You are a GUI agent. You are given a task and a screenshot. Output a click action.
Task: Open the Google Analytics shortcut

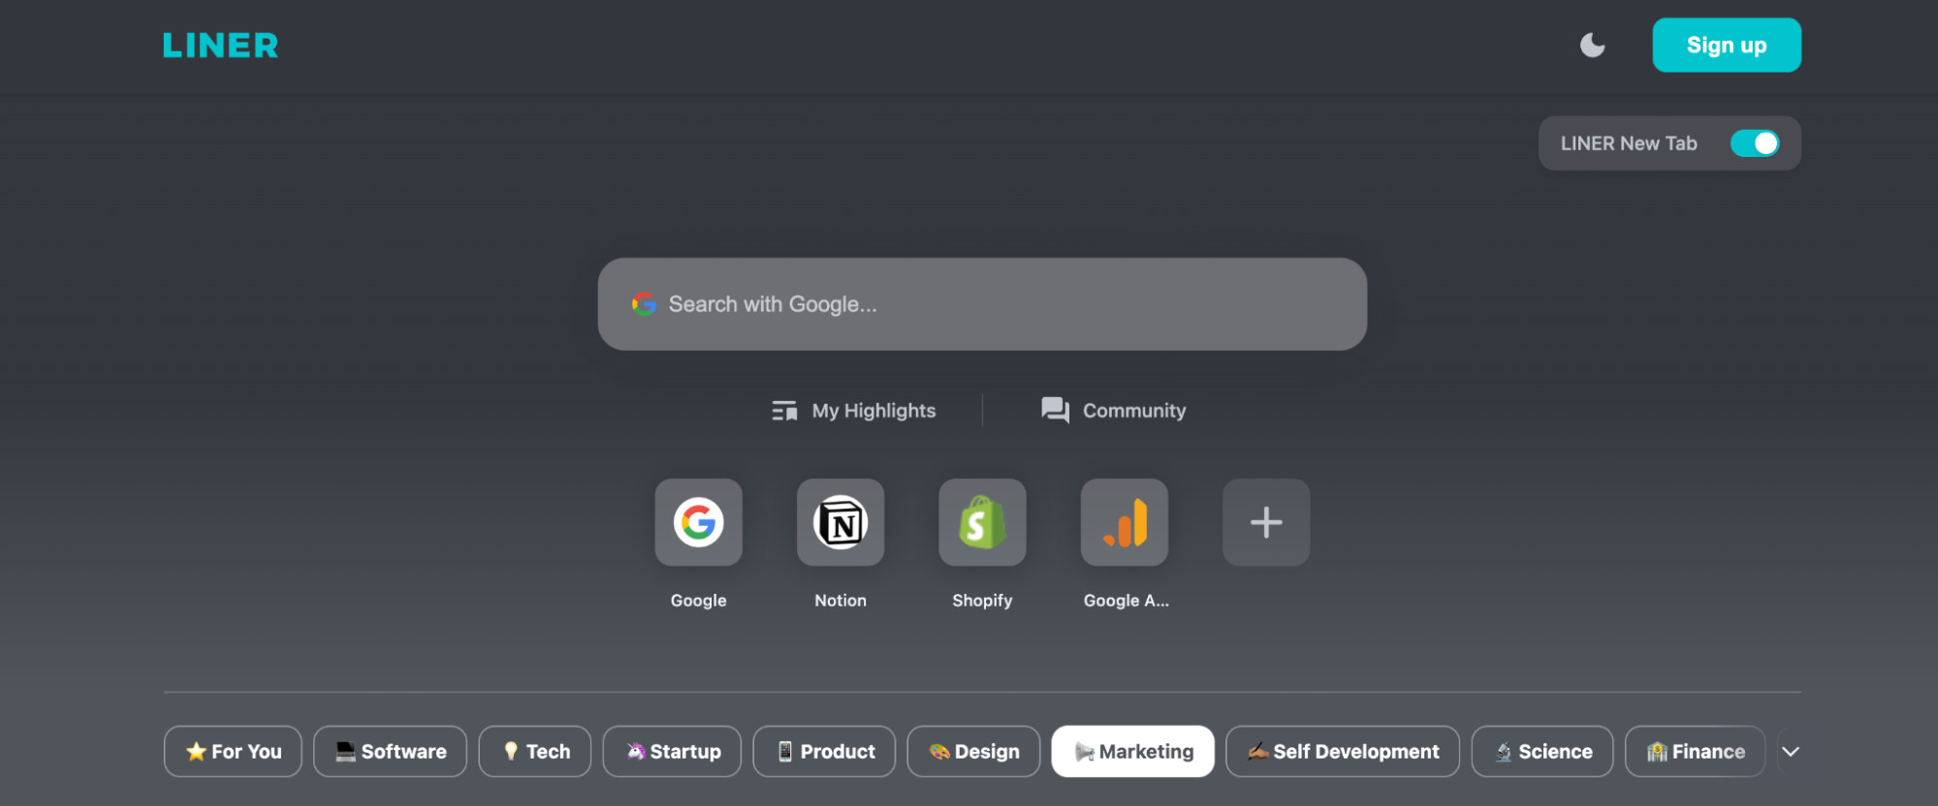click(x=1125, y=523)
